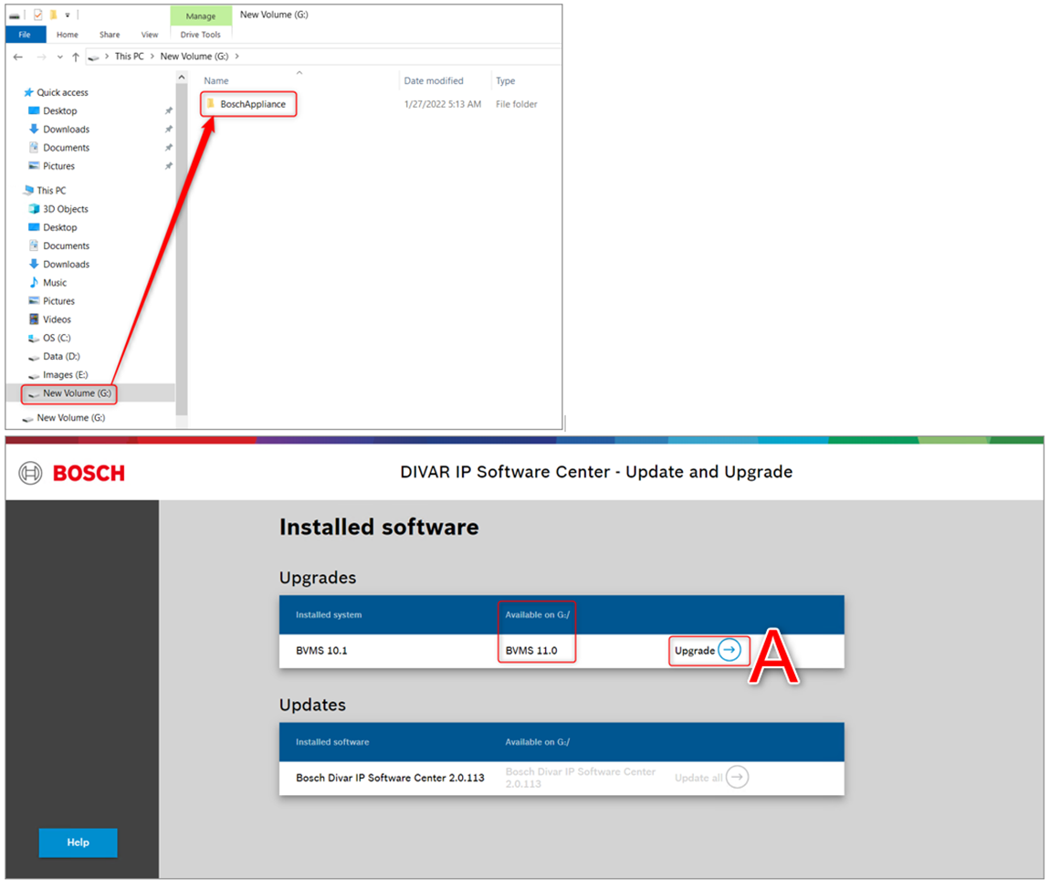The width and height of the screenshot is (1060, 890).
Task: Go up one level with up arrow
Action: click(76, 57)
